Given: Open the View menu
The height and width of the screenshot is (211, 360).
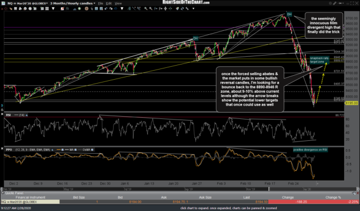Looking at the screenshot, I should [x=118, y=3].
